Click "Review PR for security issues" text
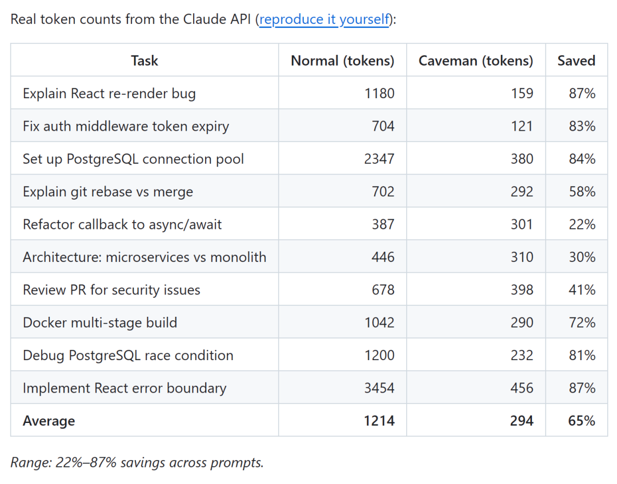This screenshot has width=617, height=484. pos(111,290)
